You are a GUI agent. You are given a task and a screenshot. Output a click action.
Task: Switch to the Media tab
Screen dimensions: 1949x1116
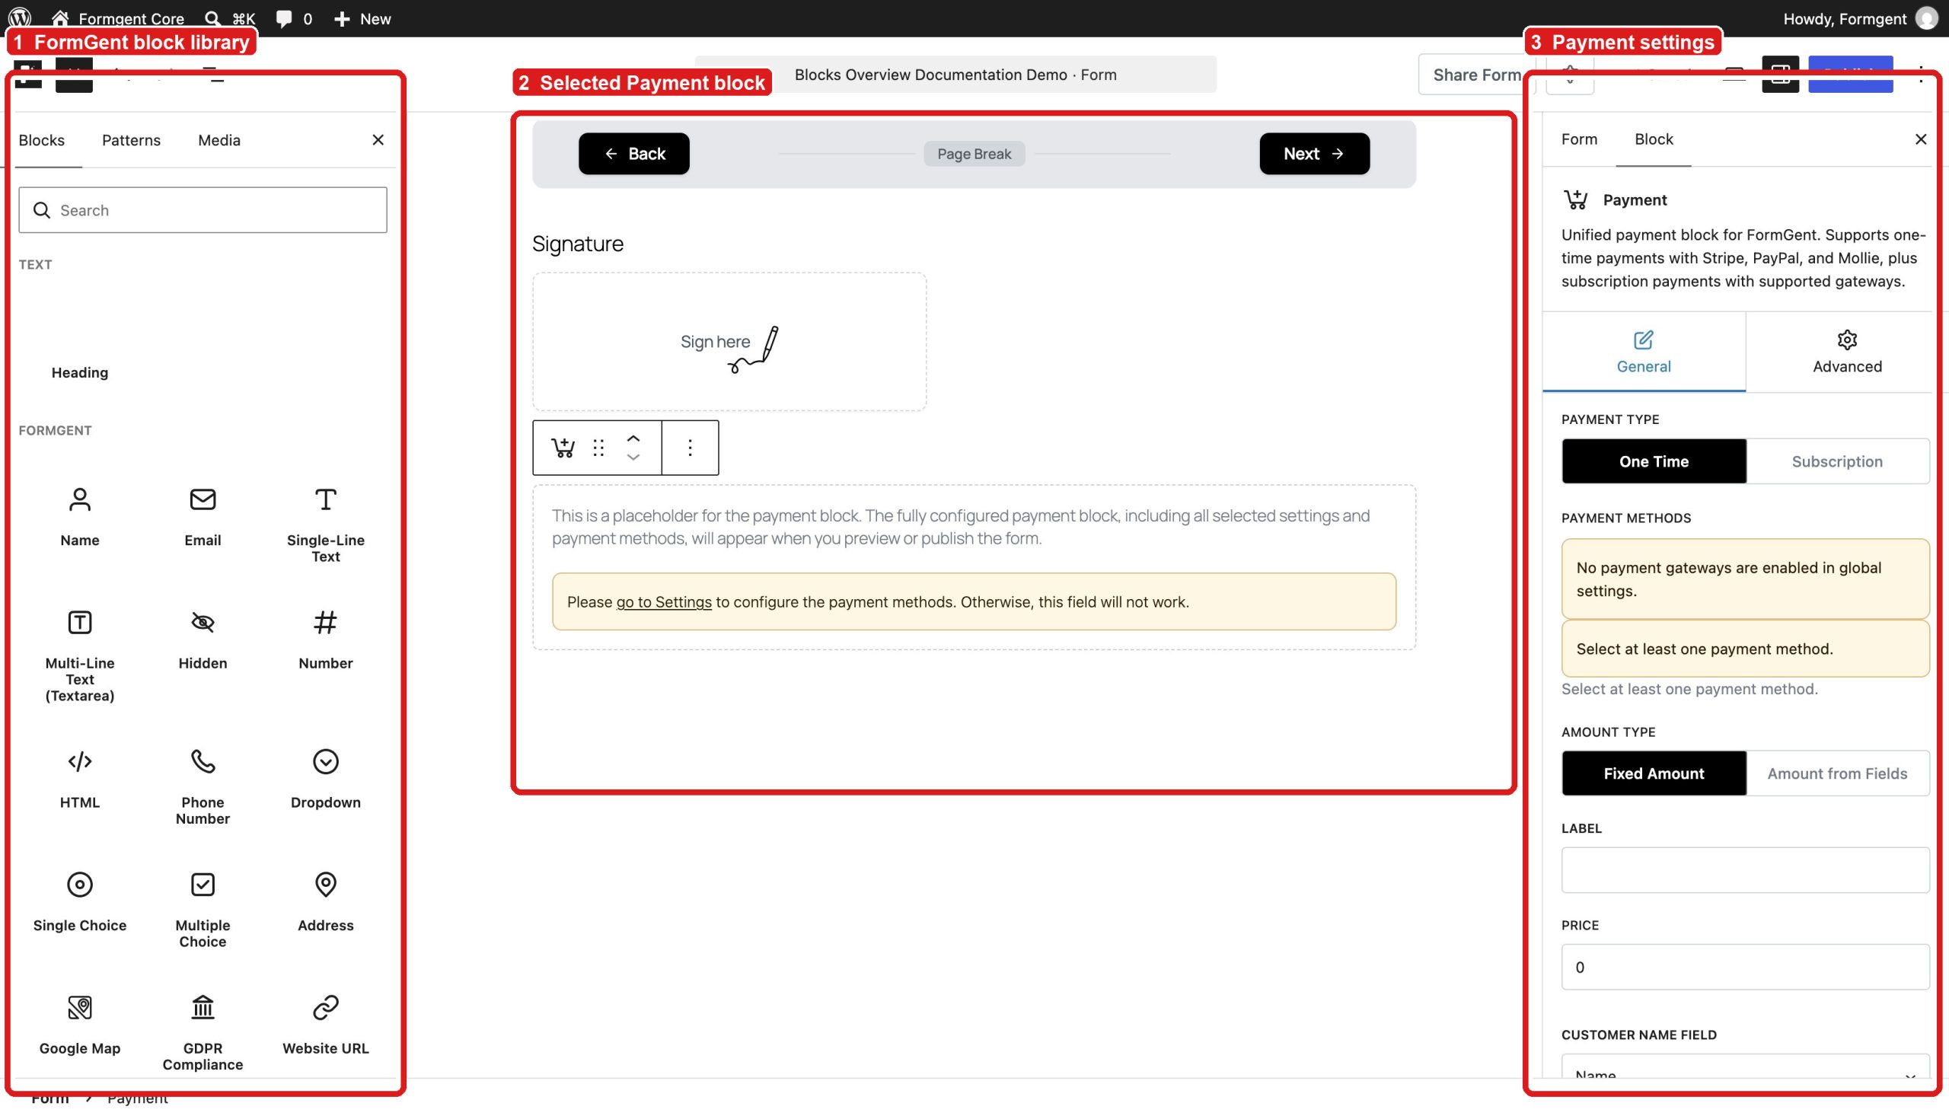[219, 140]
